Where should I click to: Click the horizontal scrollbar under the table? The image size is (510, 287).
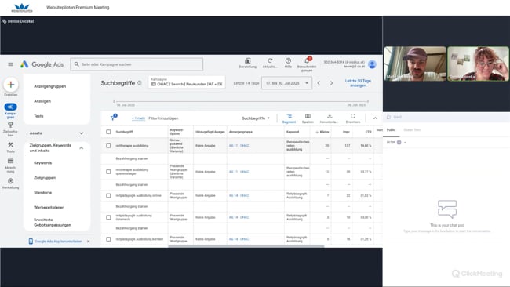click(x=246, y=246)
